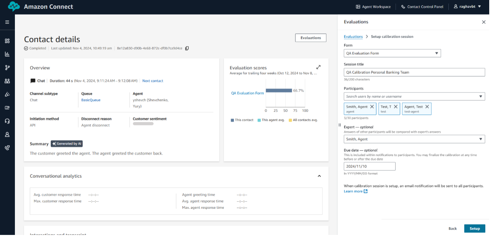Expand the Evaluation scores chart fullscreen

pos(318,67)
